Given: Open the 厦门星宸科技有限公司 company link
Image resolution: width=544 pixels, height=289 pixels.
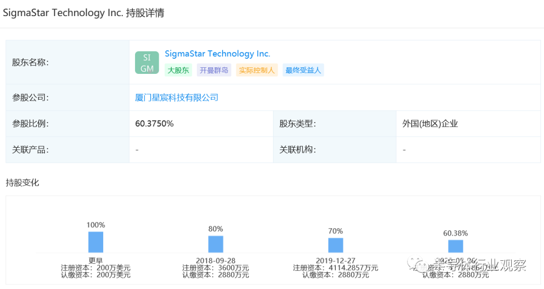Looking at the screenshot, I should [177, 98].
